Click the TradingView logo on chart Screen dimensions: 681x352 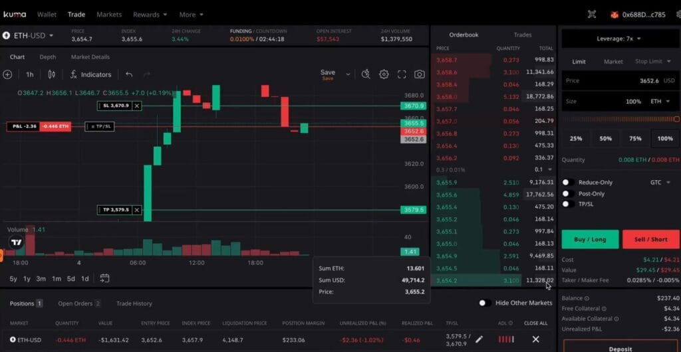point(16,243)
